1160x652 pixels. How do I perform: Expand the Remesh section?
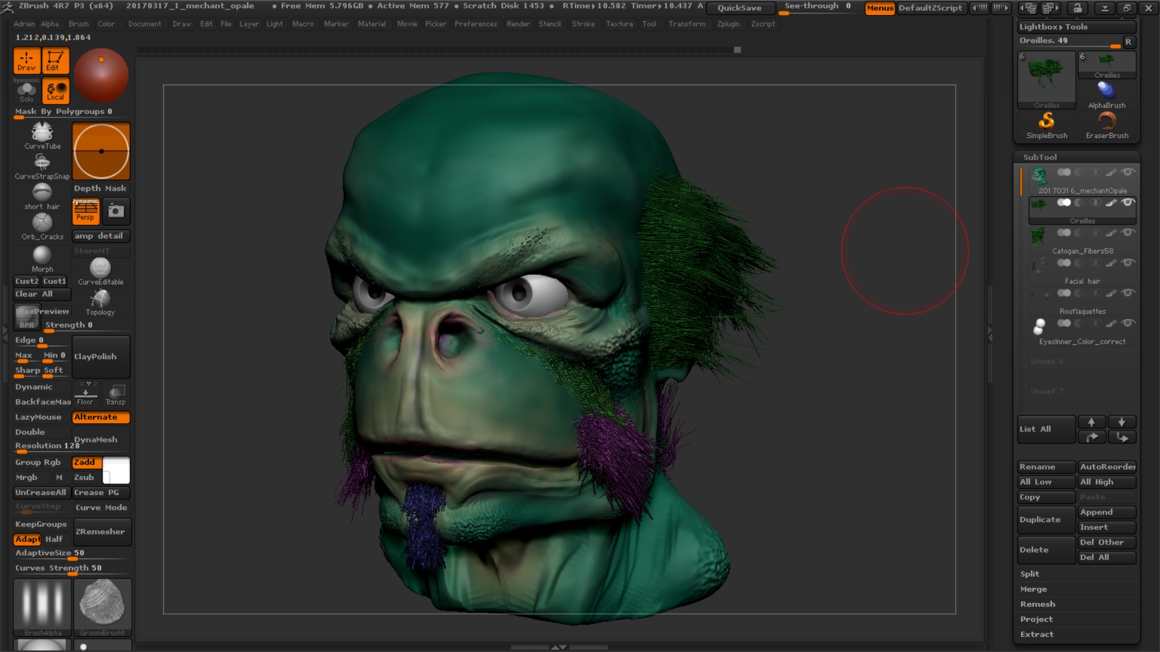point(1037,604)
